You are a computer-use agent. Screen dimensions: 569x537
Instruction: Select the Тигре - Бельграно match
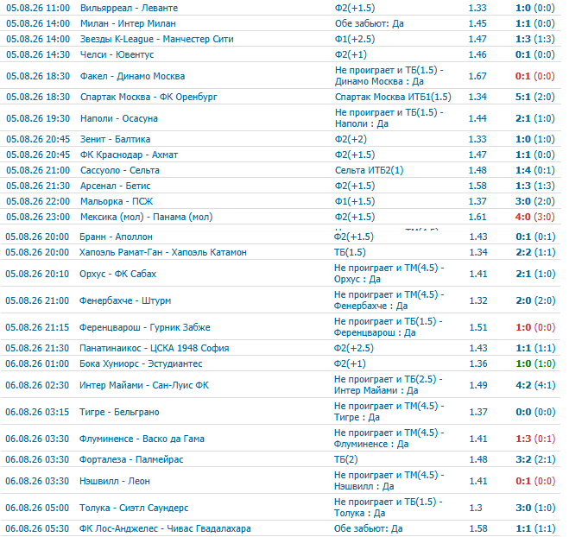pos(119,412)
